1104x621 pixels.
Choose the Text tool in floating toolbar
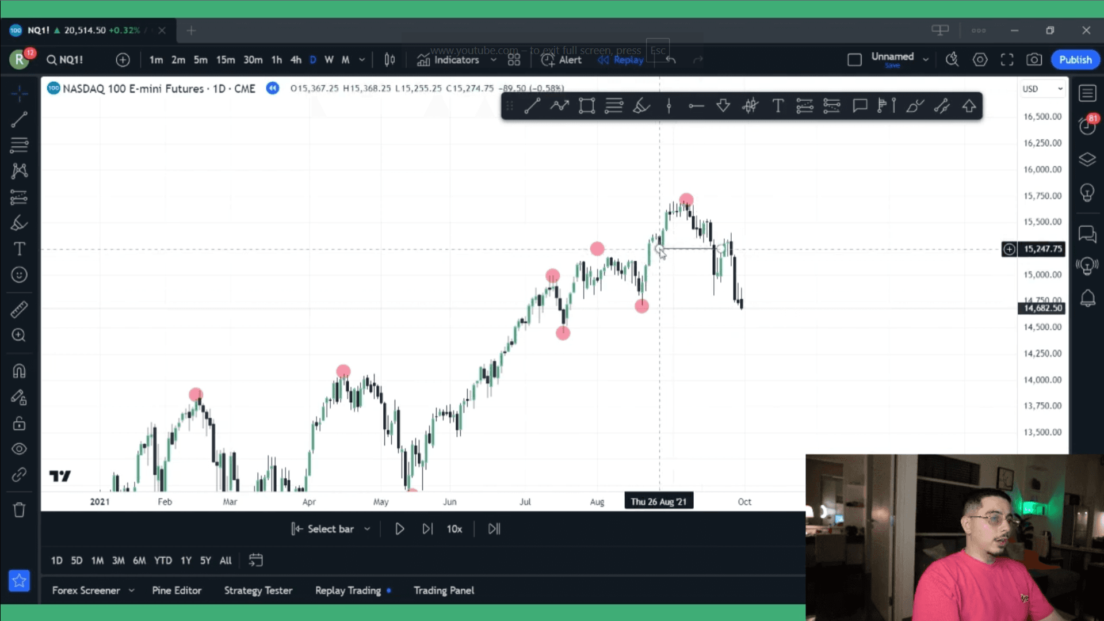(778, 106)
